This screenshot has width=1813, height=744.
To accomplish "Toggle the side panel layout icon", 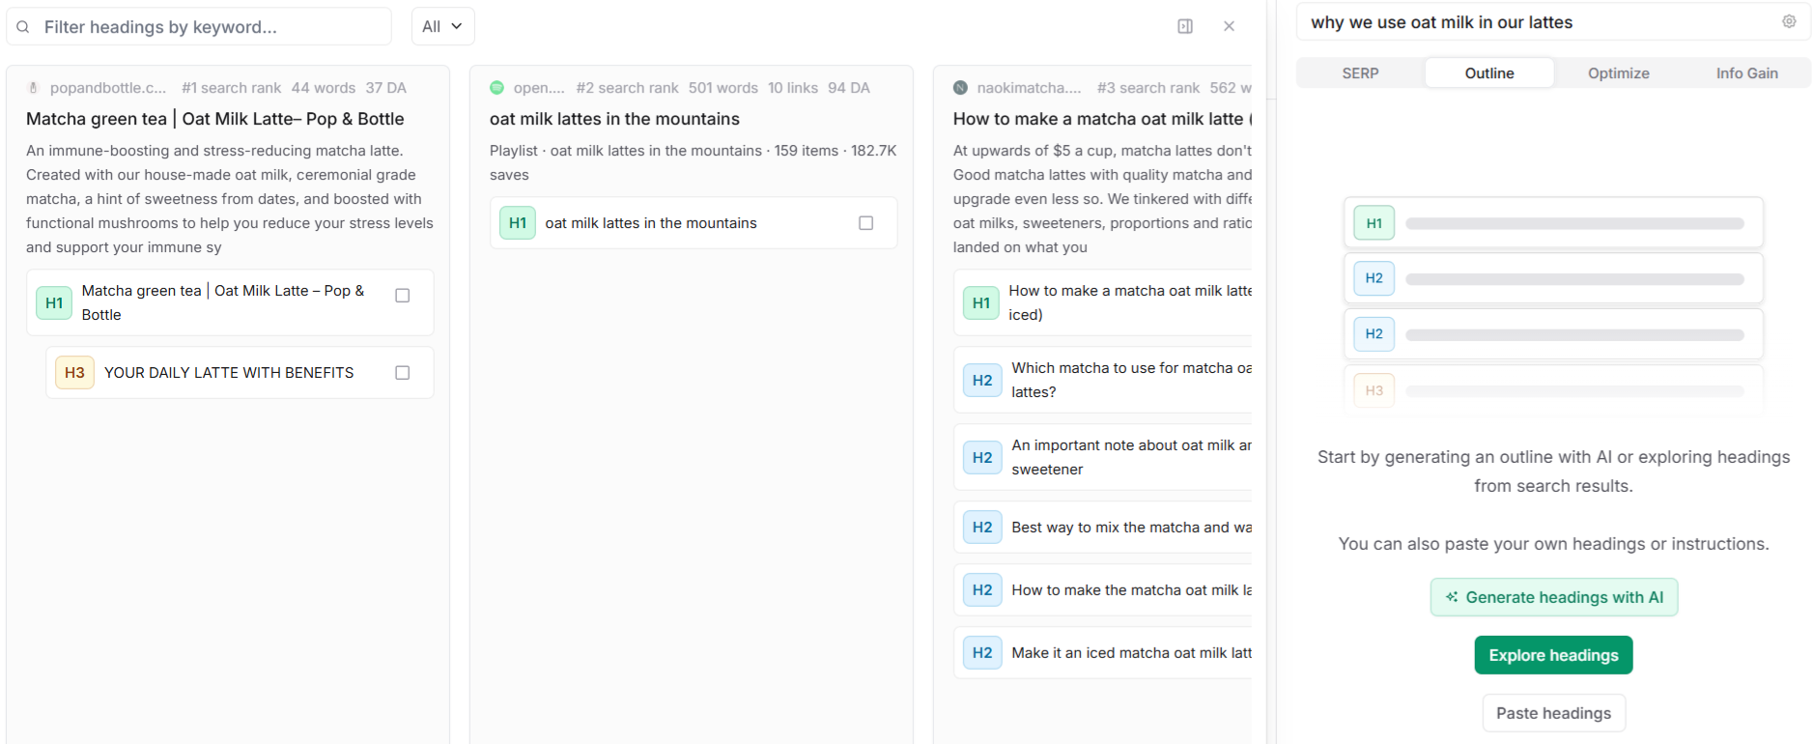I will tap(1185, 26).
